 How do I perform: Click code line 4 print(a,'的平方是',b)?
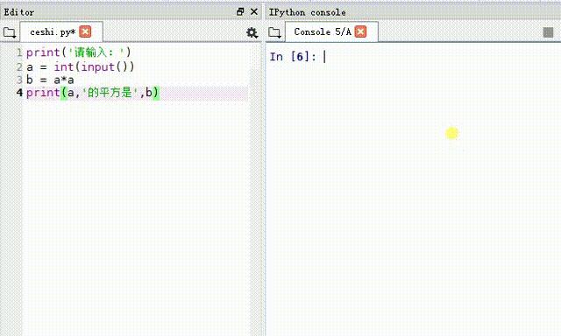coord(93,93)
